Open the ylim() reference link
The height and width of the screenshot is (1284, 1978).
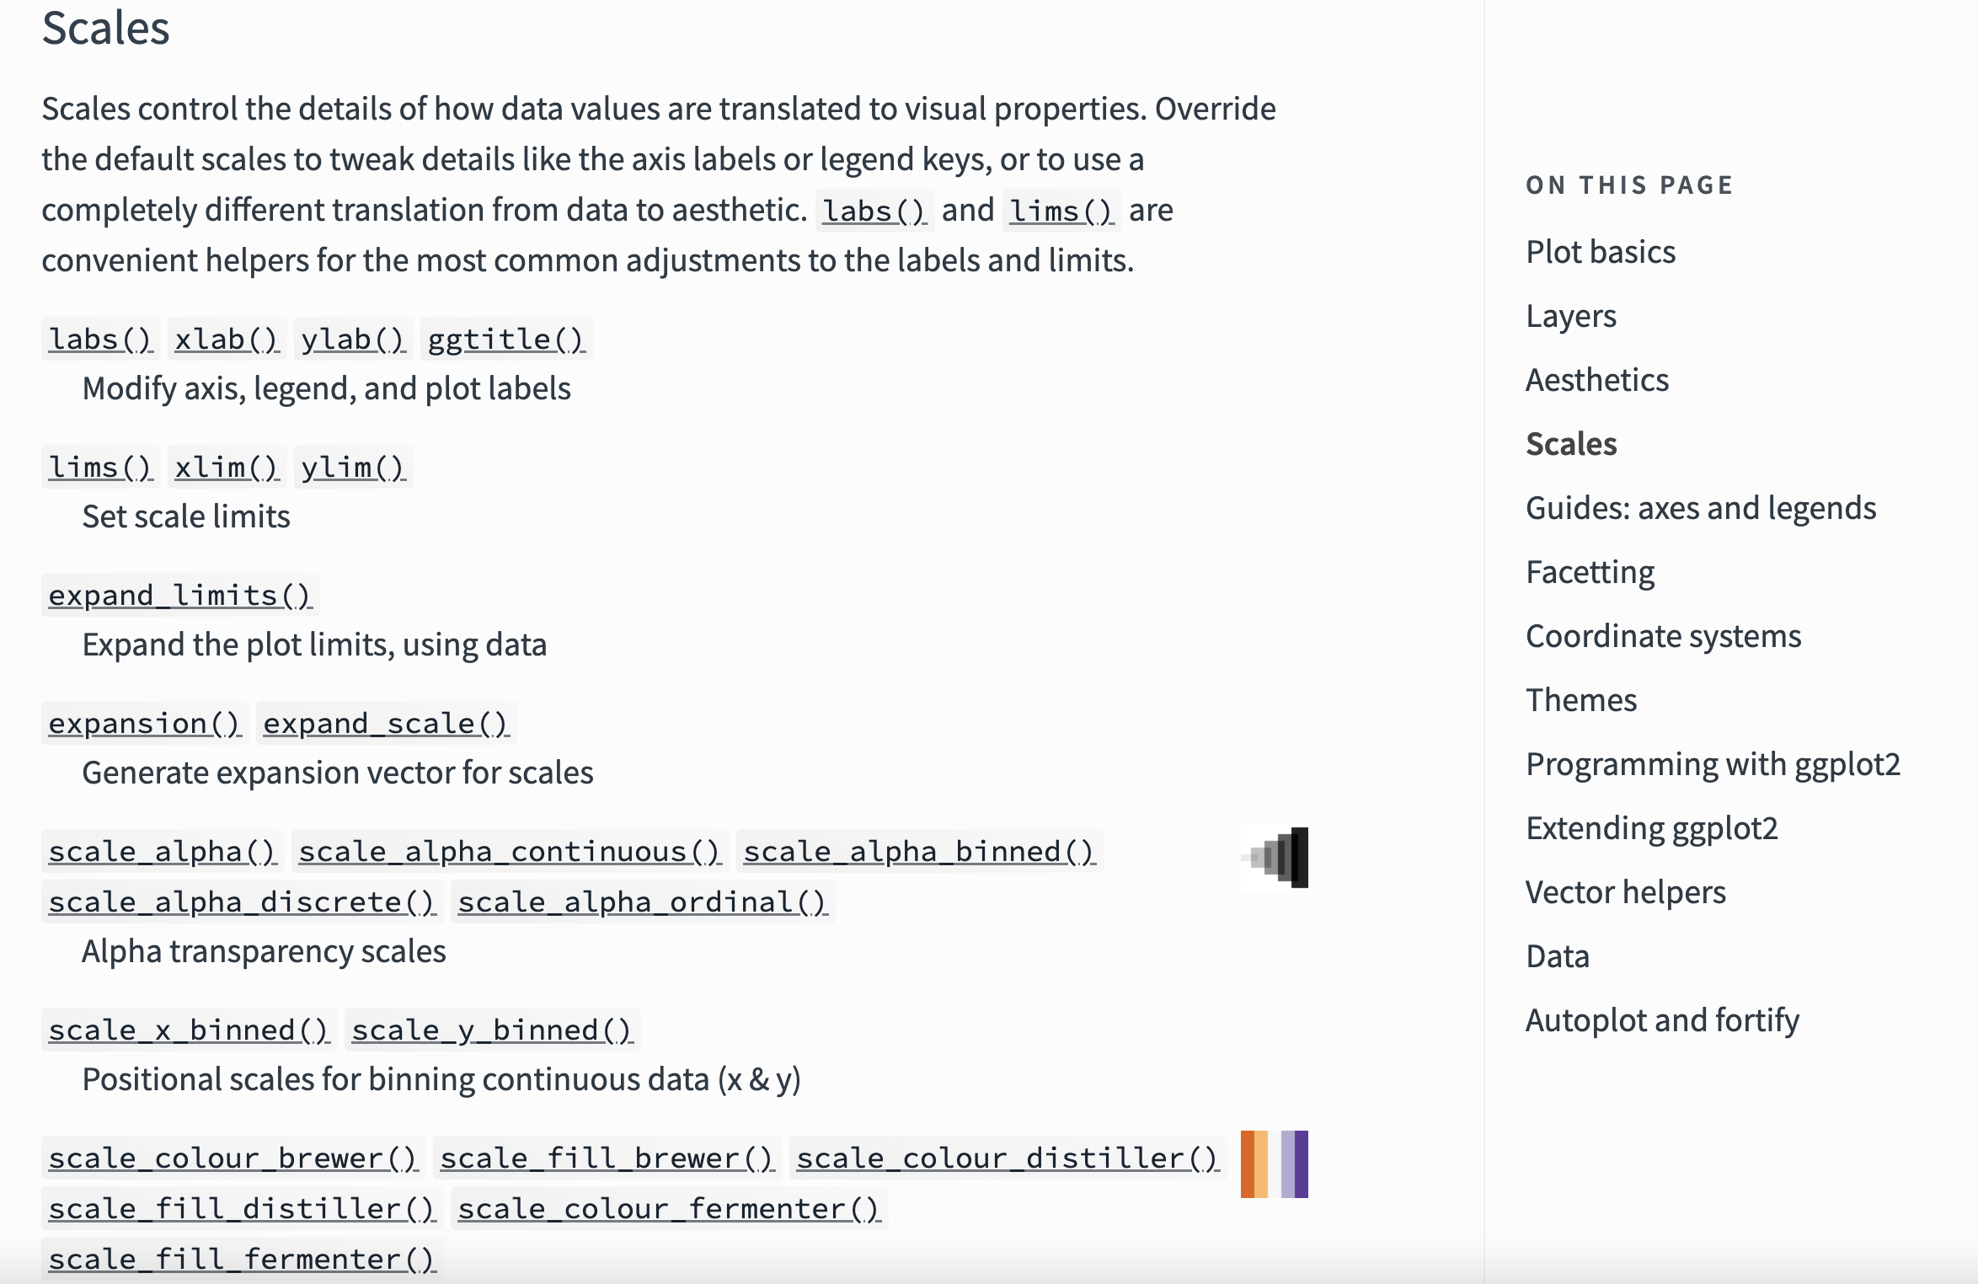353,468
